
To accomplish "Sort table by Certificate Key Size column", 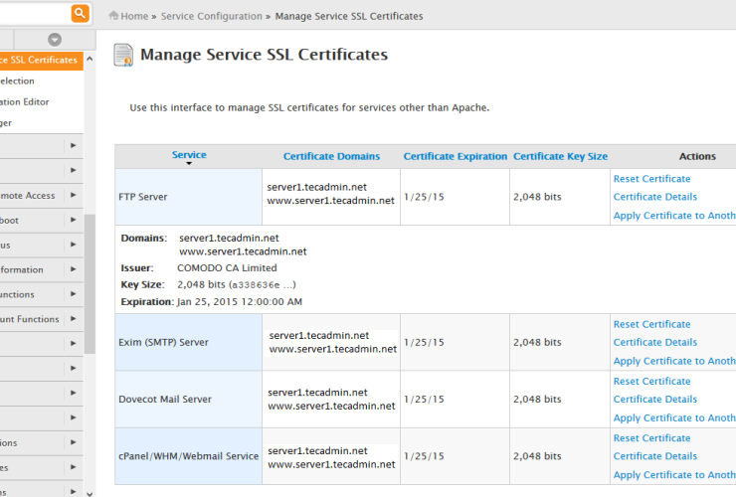I will coord(560,156).
